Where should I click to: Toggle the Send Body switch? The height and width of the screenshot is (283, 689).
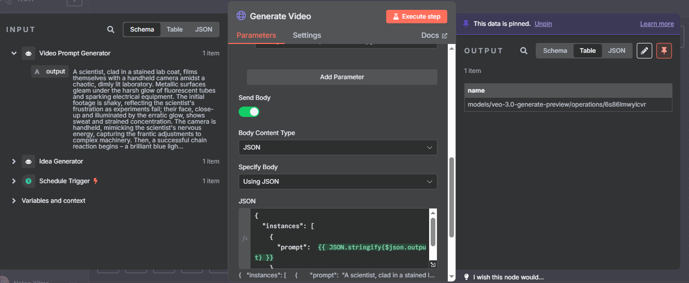tap(249, 112)
